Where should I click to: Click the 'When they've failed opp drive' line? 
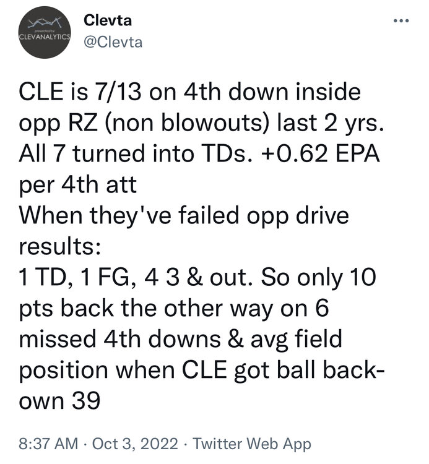pos(184,216)
